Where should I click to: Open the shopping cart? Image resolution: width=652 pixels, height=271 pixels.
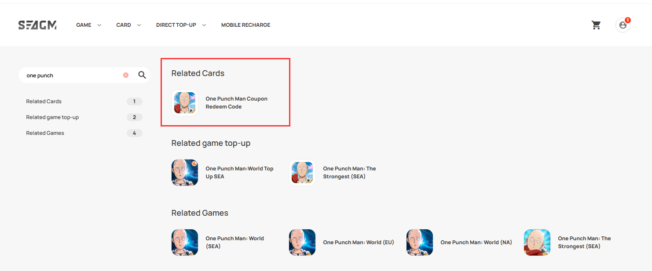[x=596, y=25]
